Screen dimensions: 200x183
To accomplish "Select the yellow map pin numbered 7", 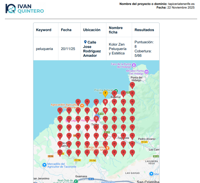I will point(105,94).
